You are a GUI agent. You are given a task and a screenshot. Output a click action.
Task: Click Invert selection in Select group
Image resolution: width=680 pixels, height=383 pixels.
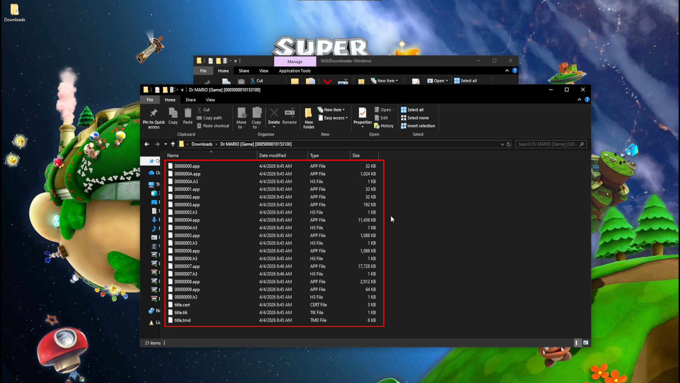(418, 126)
